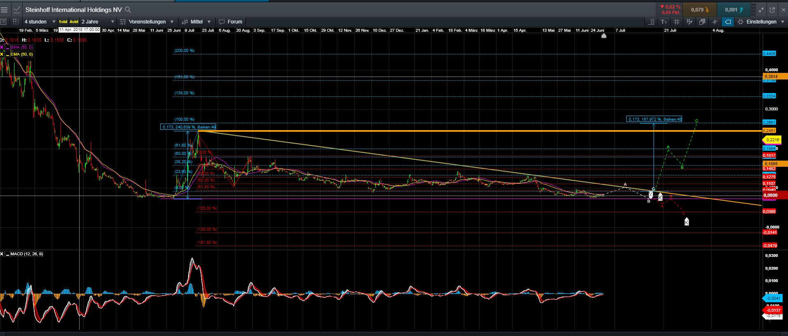Open the Forum discussion
This screenshot has width=788, height=336.
(x=231, y=22)
